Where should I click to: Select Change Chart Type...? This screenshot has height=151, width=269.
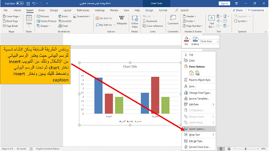coord(198,93)
